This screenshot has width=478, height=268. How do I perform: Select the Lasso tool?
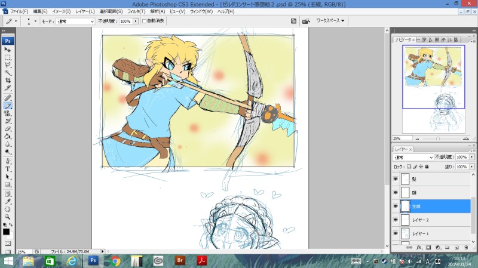pyautogui.click(x=8, y=65)
